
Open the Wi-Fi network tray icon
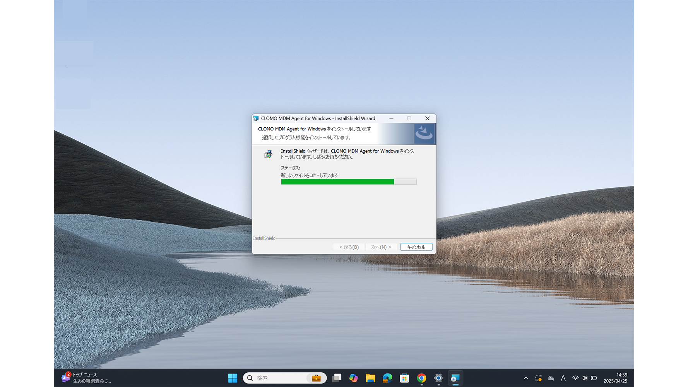(x=575, y=378)
